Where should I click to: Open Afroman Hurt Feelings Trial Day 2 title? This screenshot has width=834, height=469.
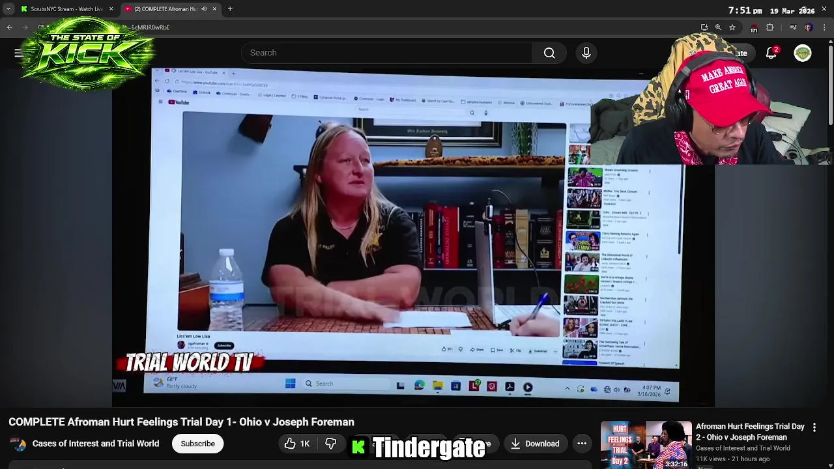point(750,432)
